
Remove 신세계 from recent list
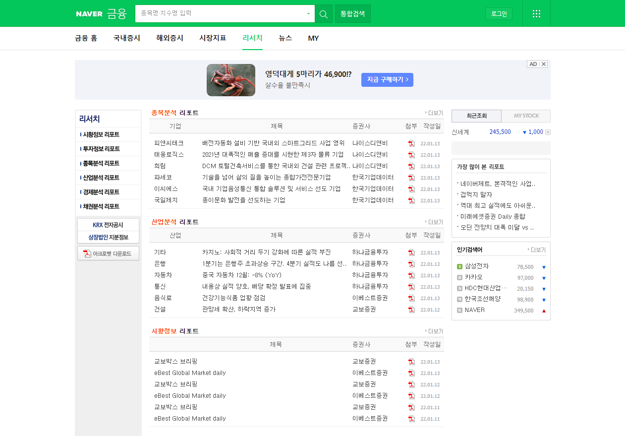548,132
